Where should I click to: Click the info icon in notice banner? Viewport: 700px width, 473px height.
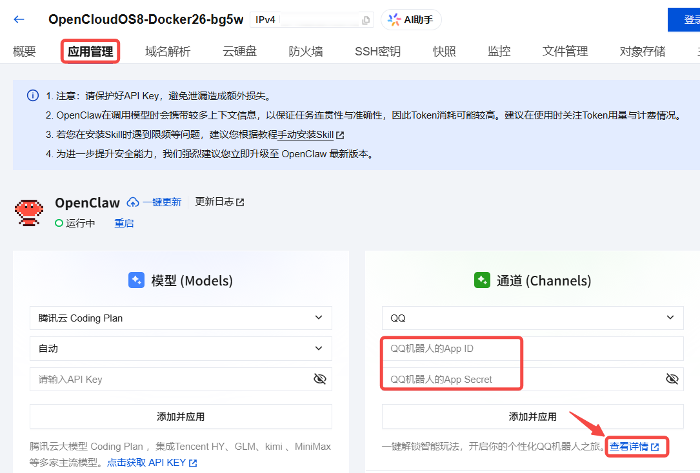(x=32, y=95)
